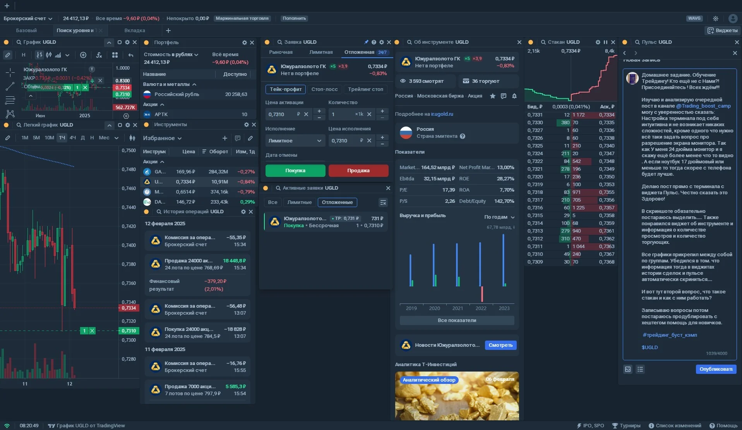Image resolution: width=742 pixels, height=430 pixels.
Task: Expand more timeframes on Легкий график
Action: [117, 138]
